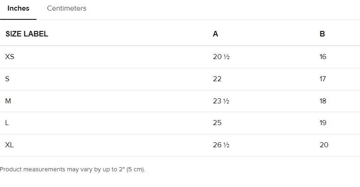Click the B value 16 for XS
Viewport: 360px width, 187px height.
(x=323, y=57)
